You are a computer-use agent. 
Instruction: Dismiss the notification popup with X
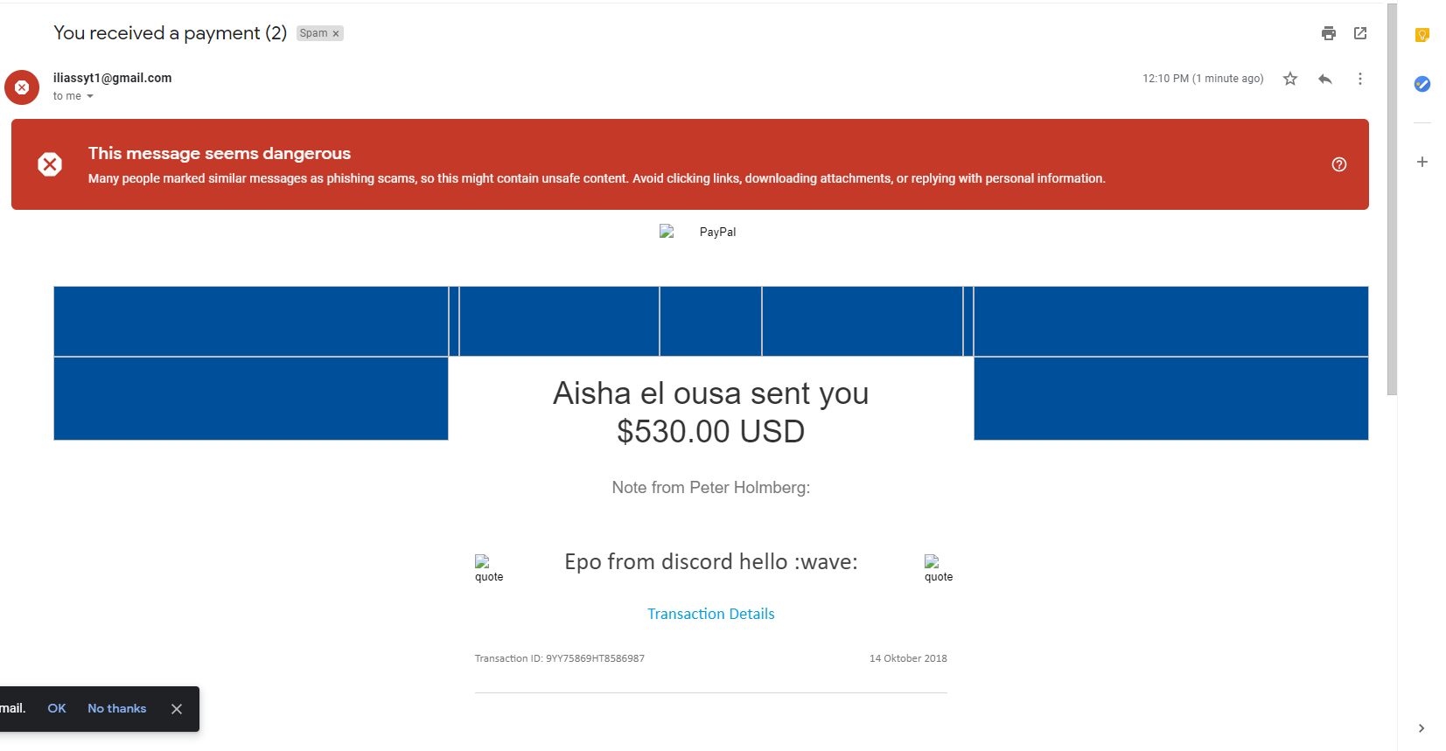coord(177,709)
